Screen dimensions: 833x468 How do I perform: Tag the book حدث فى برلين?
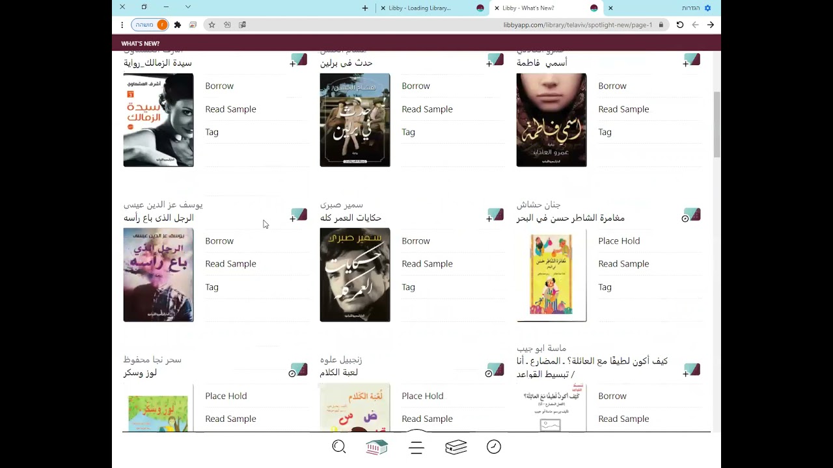coord(408,132)
